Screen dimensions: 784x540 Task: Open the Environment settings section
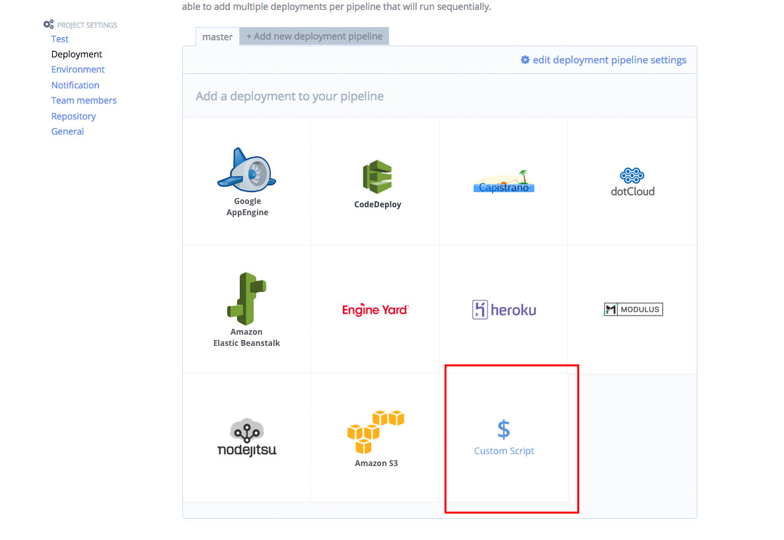click(x=77, y=69)
